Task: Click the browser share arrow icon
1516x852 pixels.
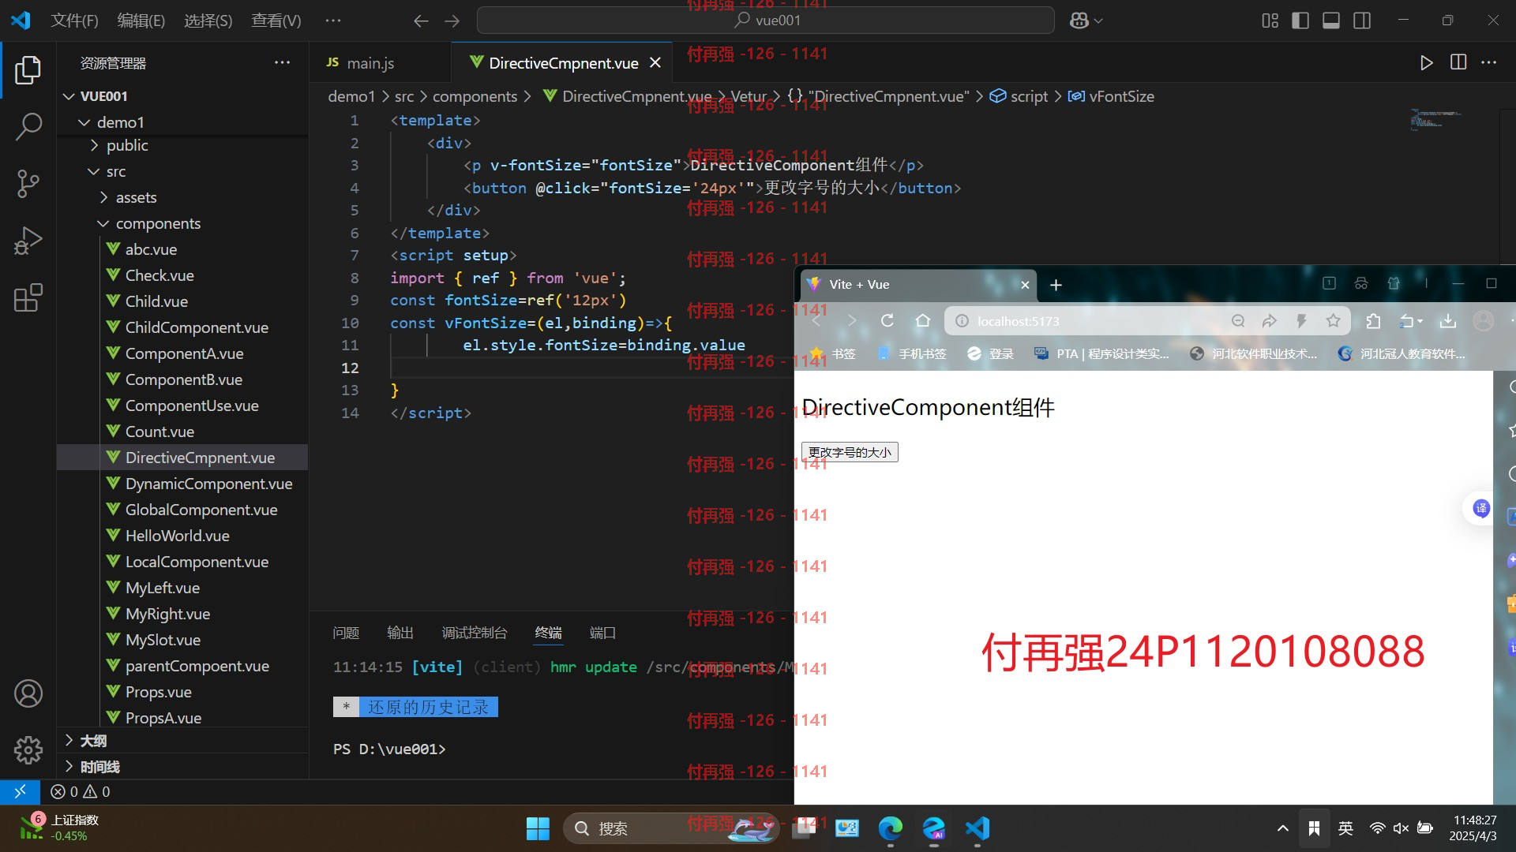Action: coord(1269,321)
